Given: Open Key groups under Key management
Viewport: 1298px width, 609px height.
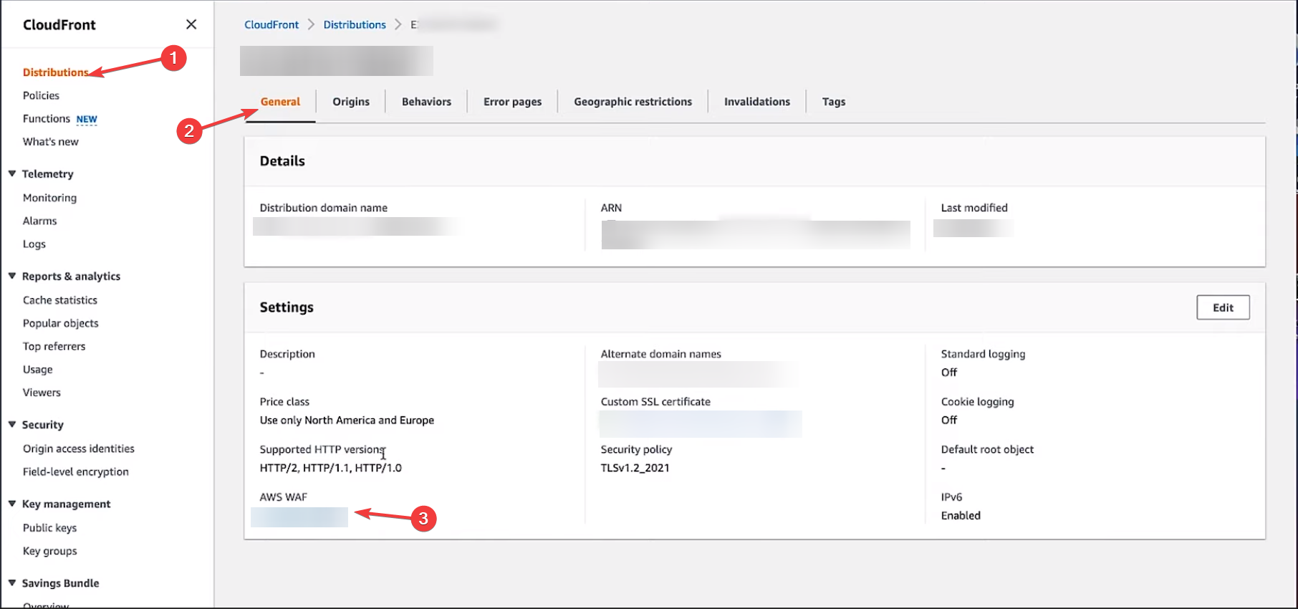Looking at the screenshot, I should pyautogui.click(x=50, y=551).
